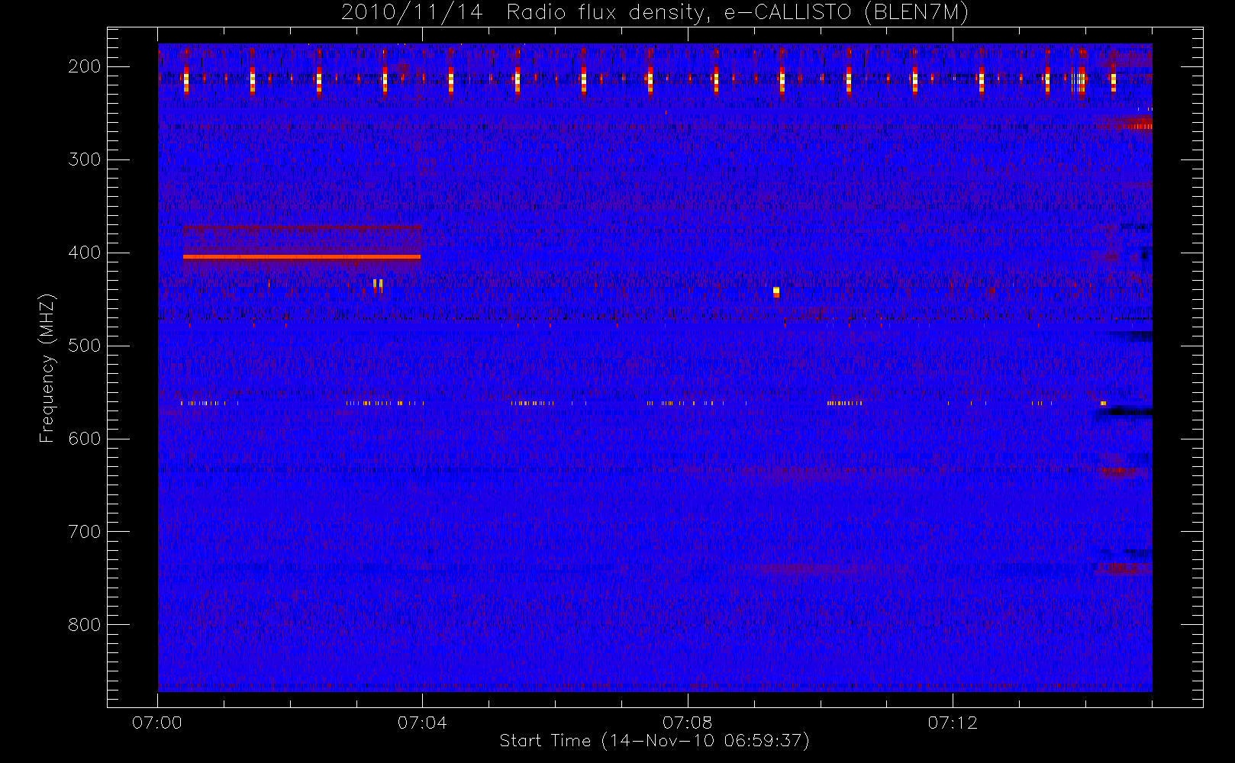Click the 800 frequency tick label
The height and width of the screenshot is (763, 1235).
(84, 625)
